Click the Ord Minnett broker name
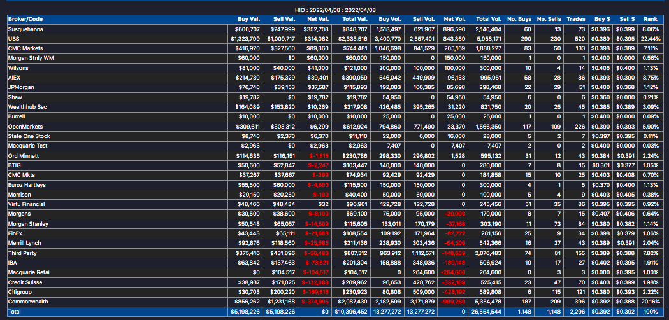The image size is (669, 320). point(24,156)
